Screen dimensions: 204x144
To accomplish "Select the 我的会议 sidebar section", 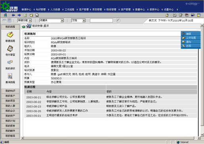I will (10, 111).
